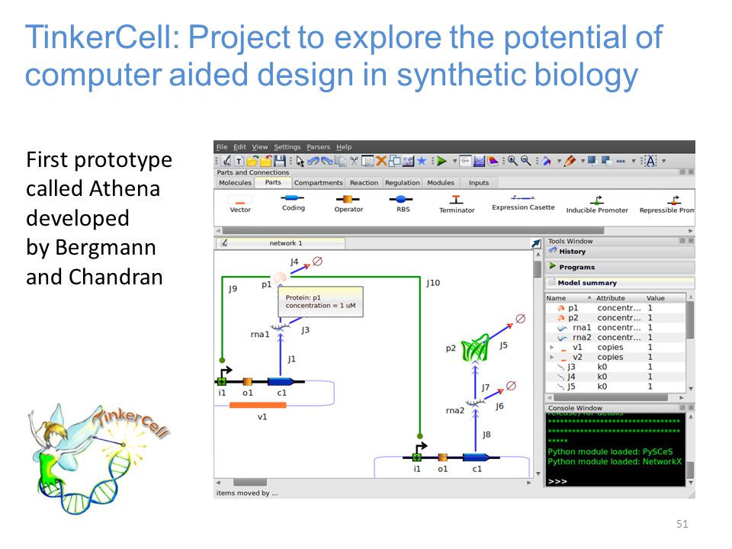Click the copy pages icon

[x=341, y=161]
